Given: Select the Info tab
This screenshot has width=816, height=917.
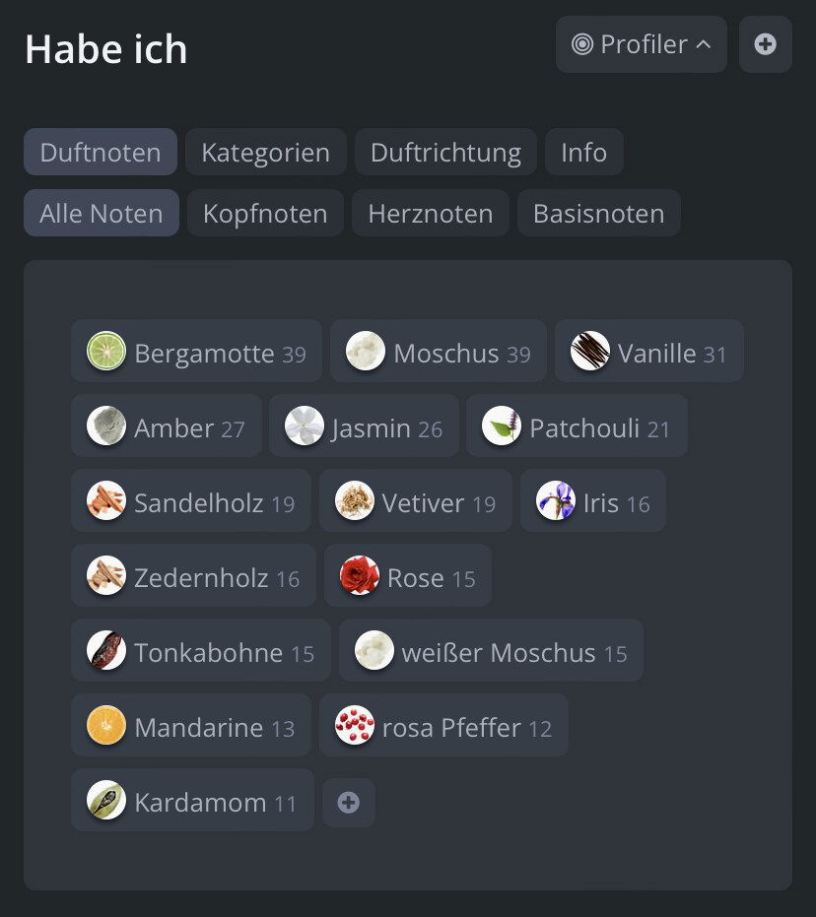Looking at the screenshot, I should pos(583,152).
